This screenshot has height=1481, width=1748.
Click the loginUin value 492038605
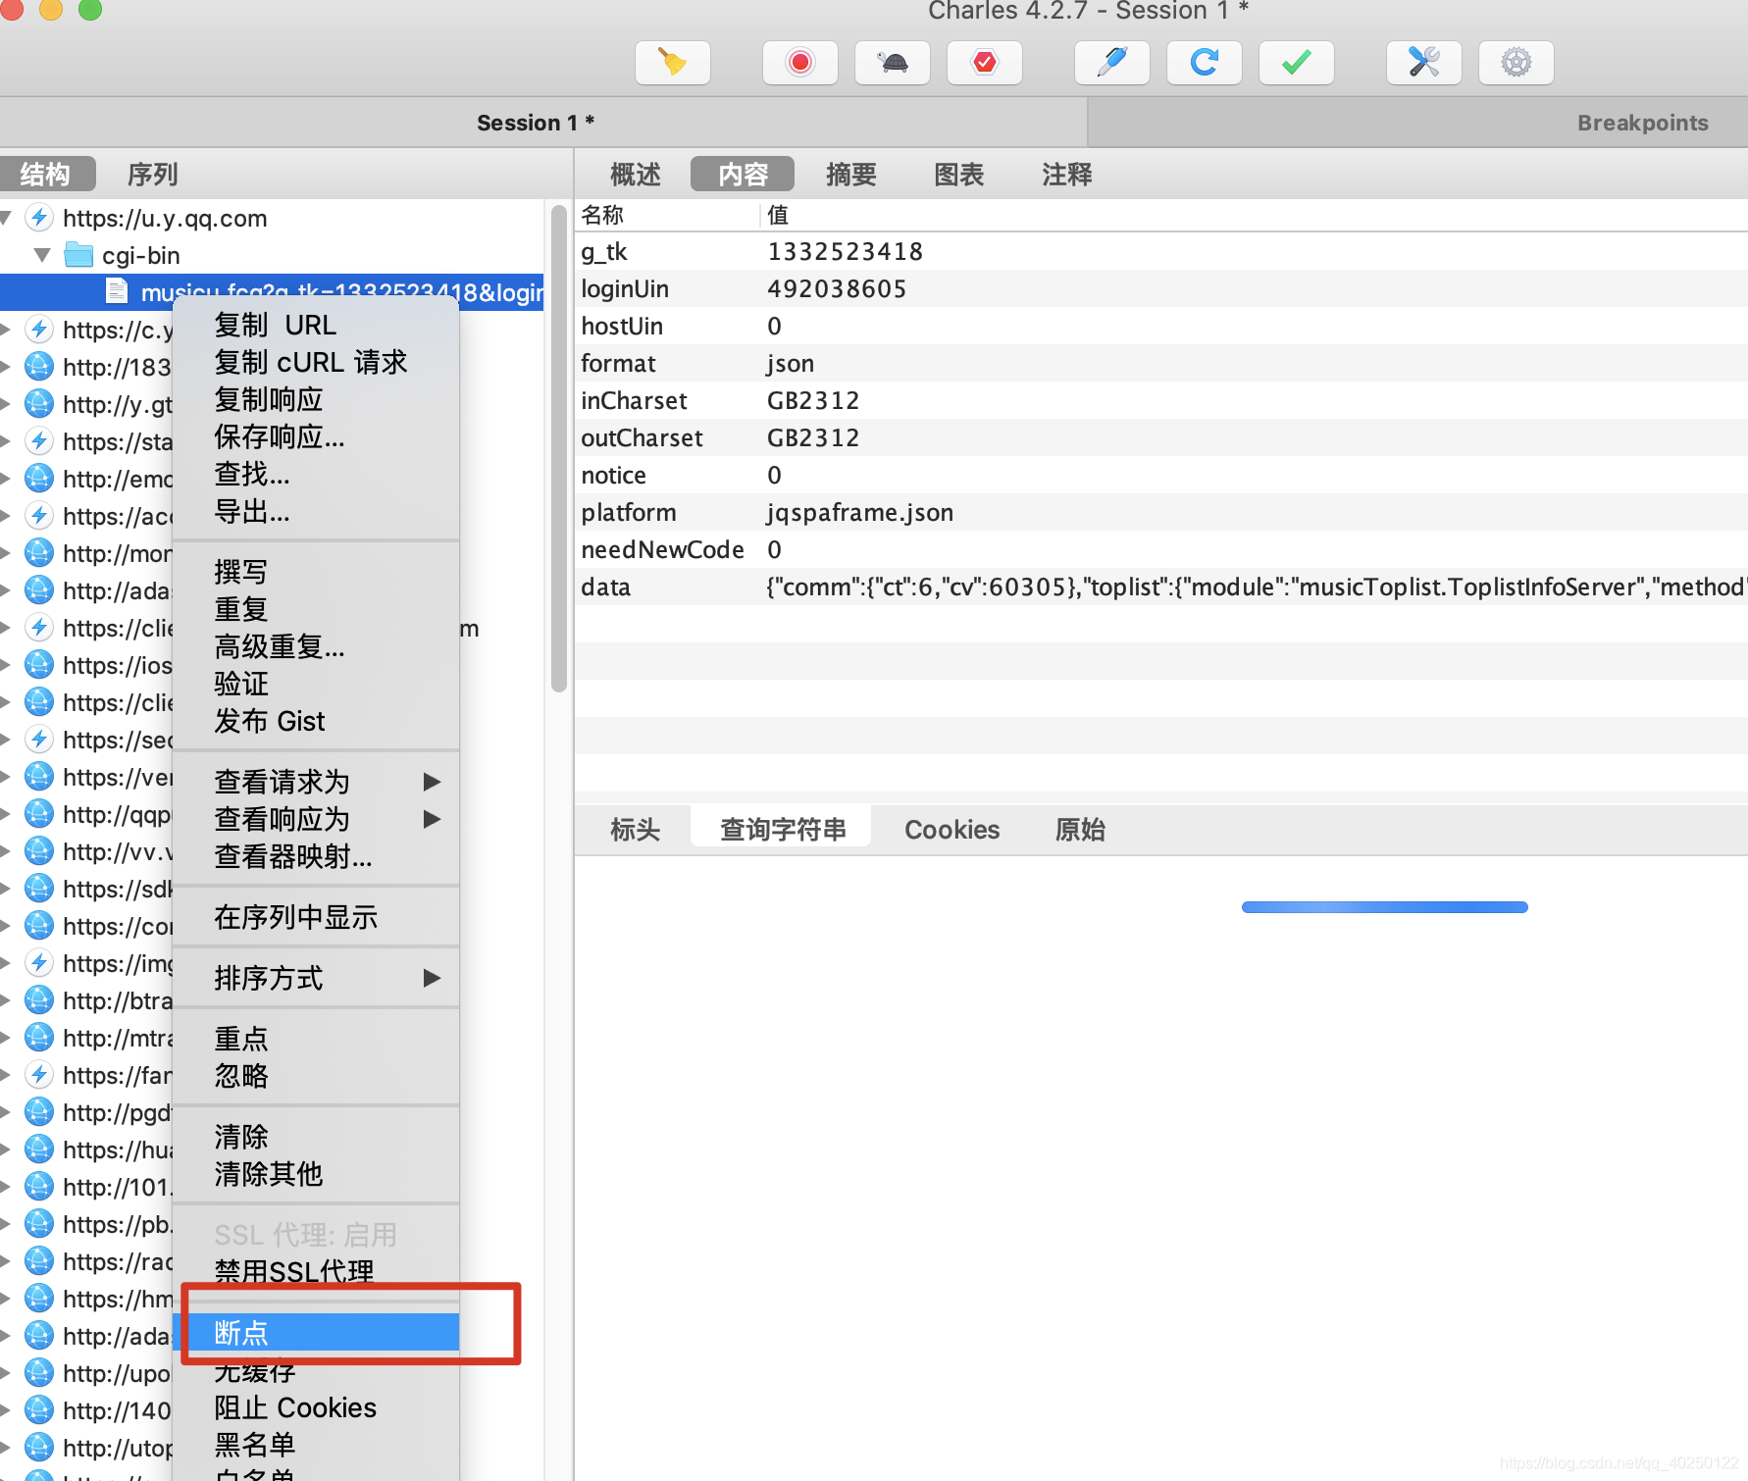click(837, 289)
